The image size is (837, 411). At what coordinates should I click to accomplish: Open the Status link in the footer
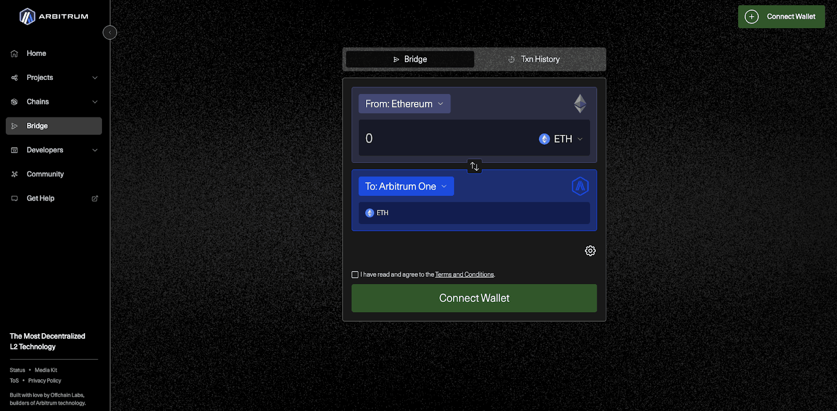17,370
